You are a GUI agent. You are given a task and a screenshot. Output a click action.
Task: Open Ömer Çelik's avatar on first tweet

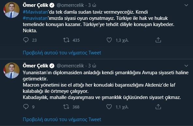click(11, 10)
